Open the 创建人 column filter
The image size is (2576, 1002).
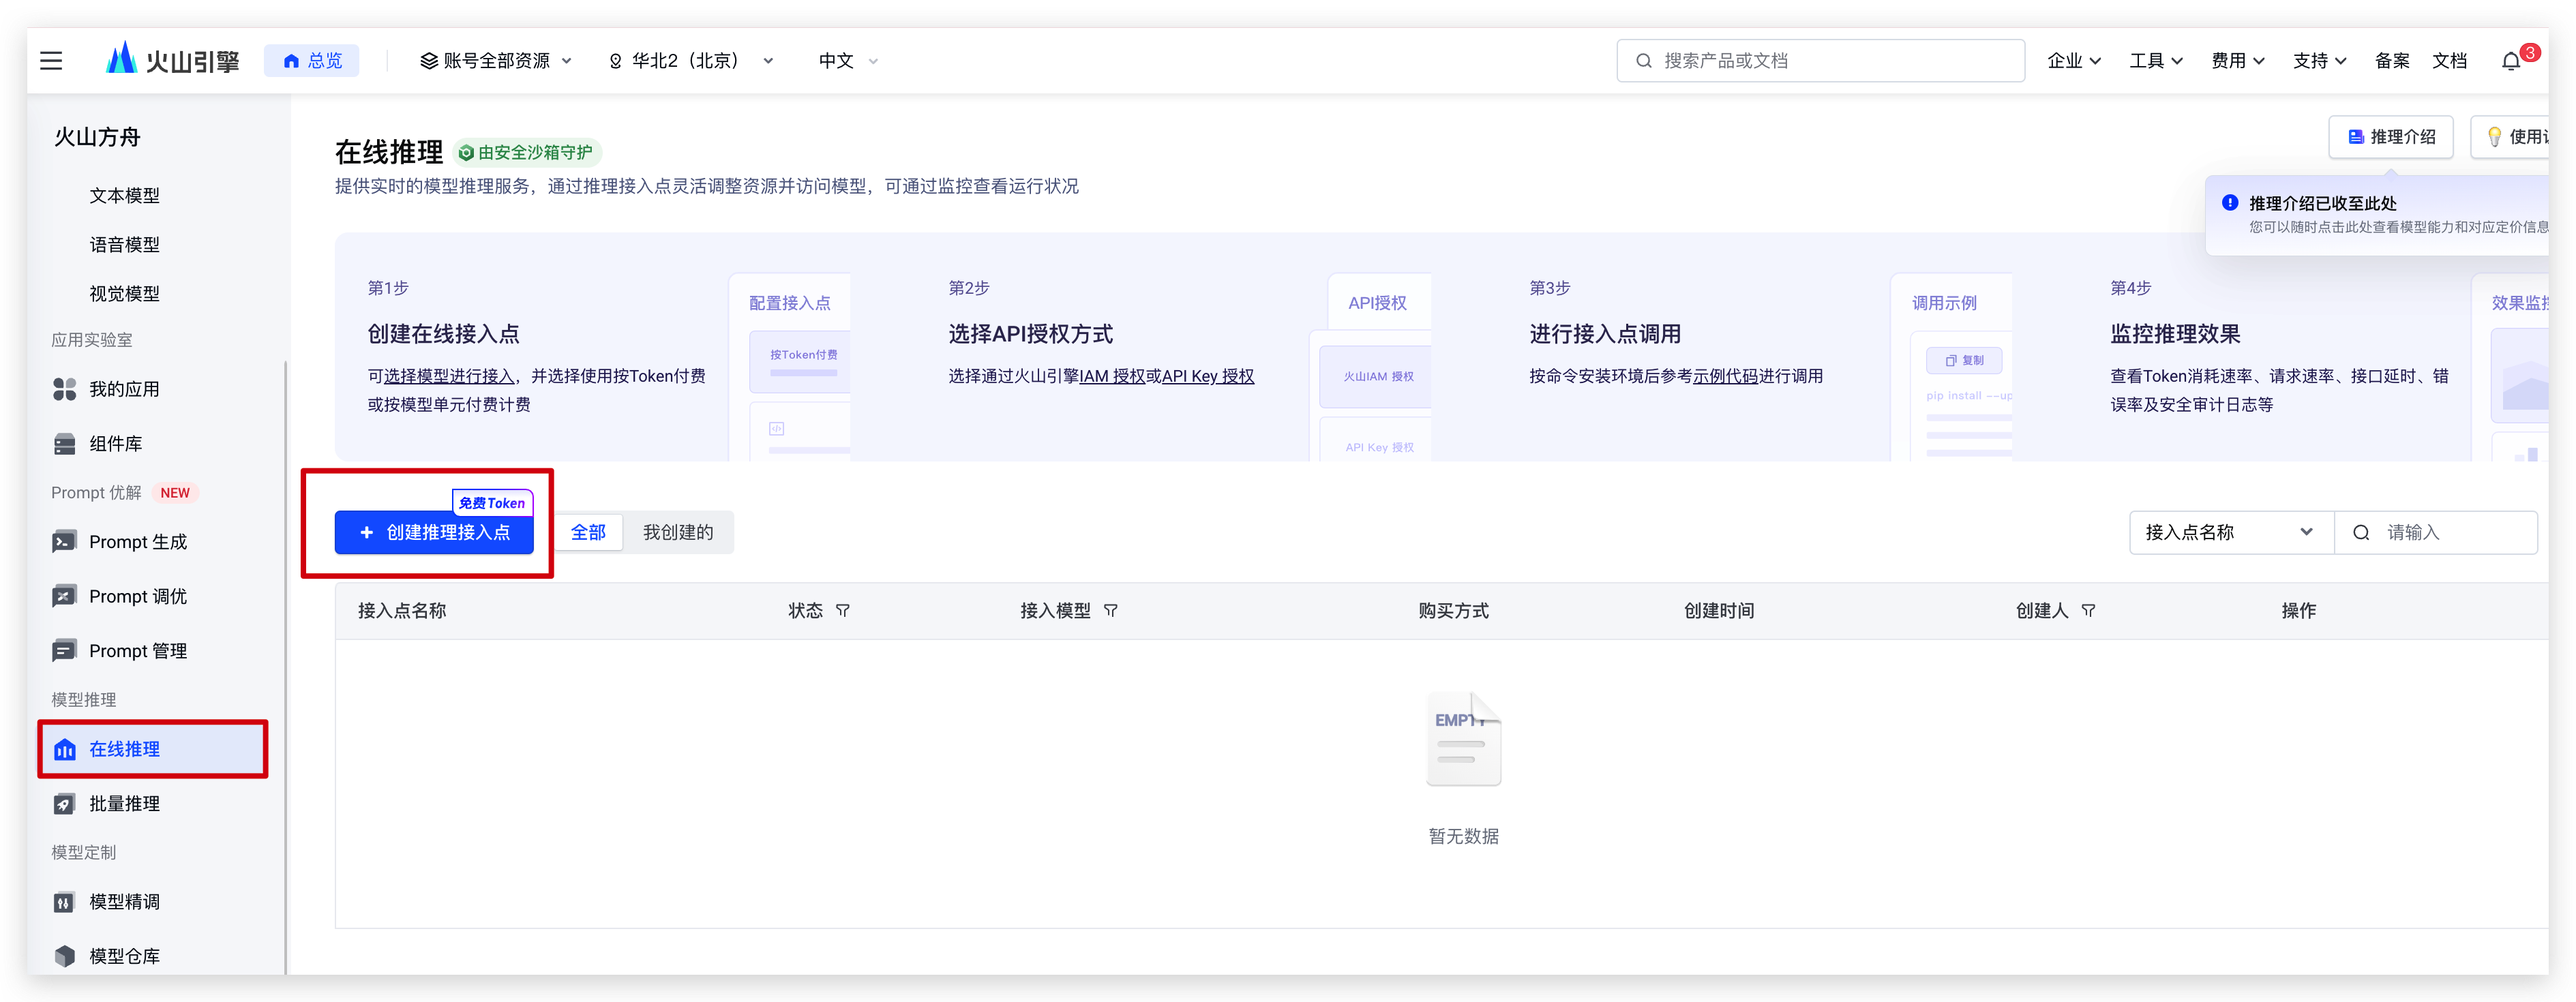2088,611
